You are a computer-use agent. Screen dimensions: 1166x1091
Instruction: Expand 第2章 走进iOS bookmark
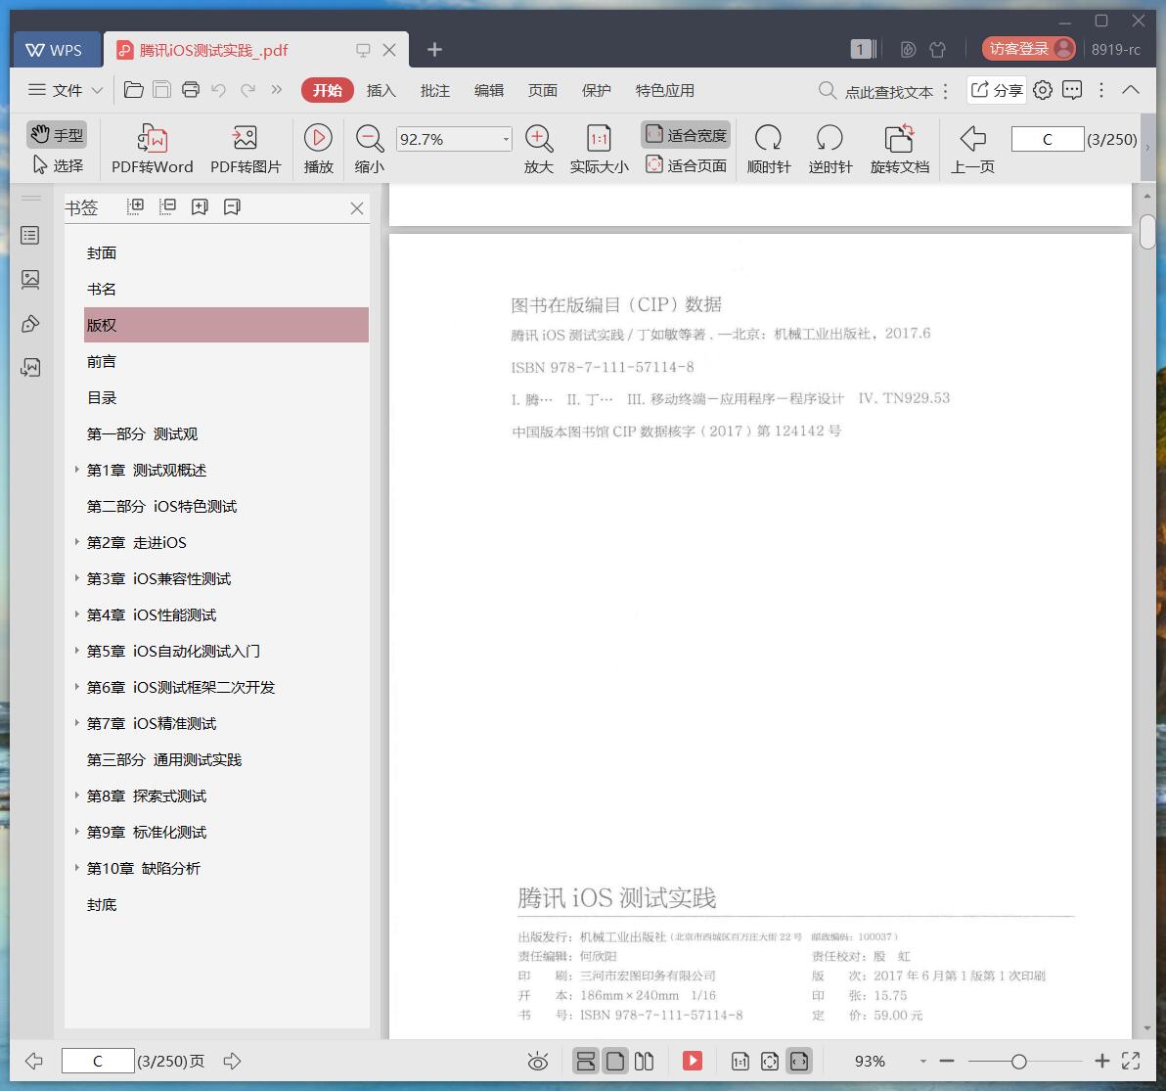coord(76,542)
